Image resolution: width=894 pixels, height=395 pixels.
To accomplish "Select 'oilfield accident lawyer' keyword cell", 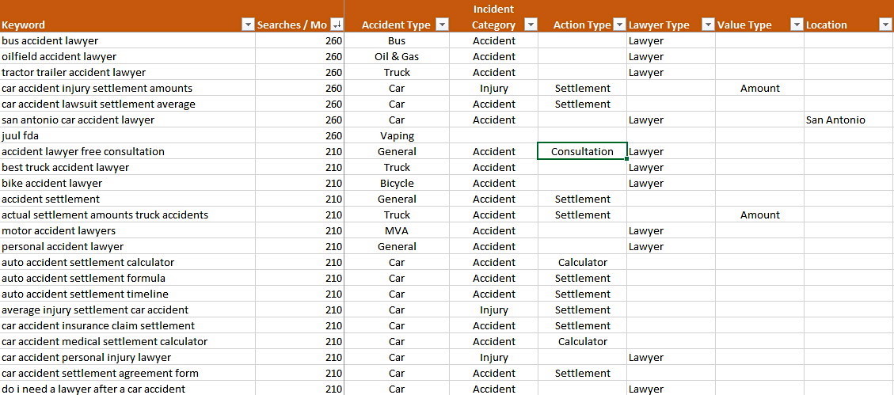I will point(59,56).
